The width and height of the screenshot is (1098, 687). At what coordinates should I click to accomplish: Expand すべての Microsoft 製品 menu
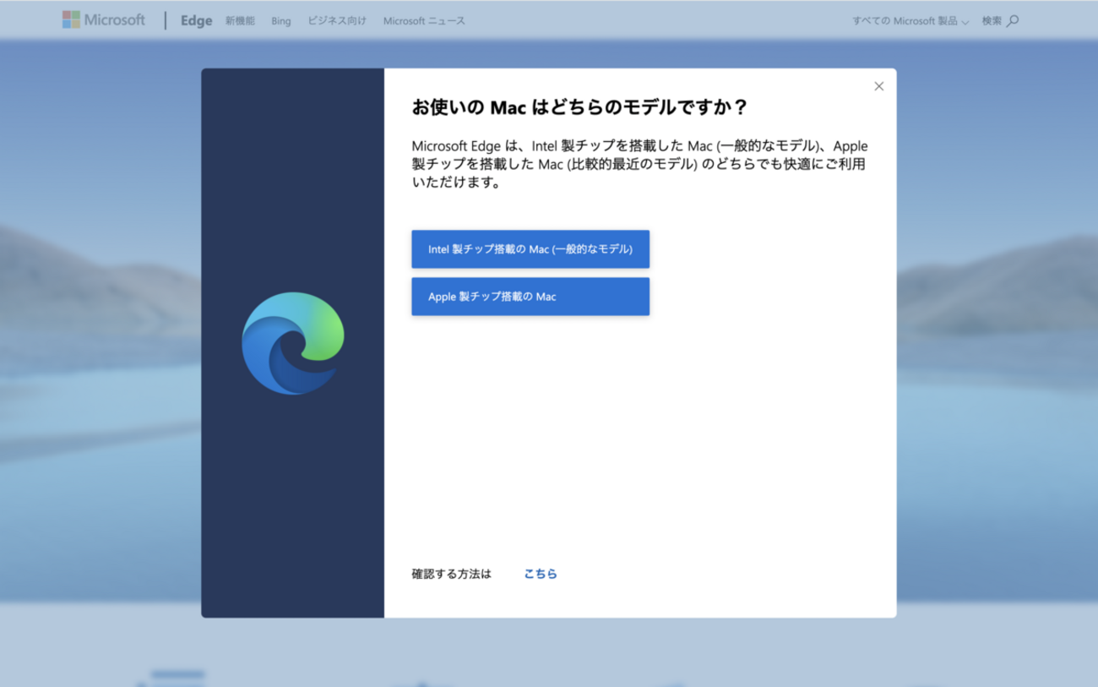click(x=910, y=21)
